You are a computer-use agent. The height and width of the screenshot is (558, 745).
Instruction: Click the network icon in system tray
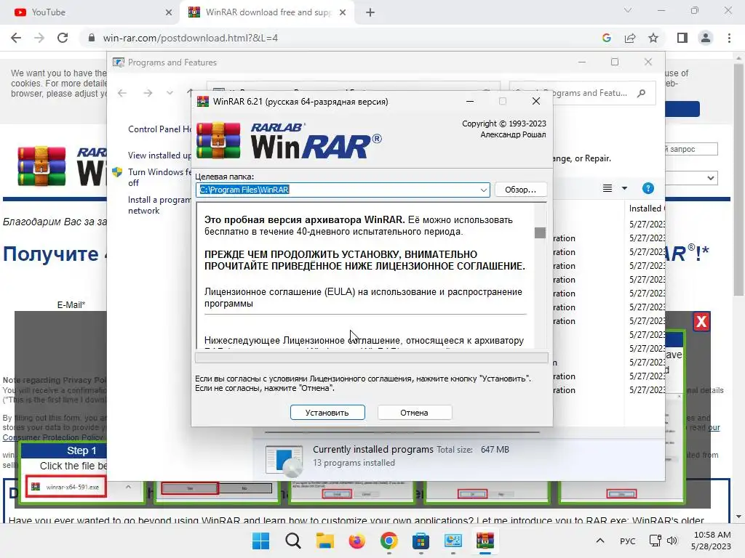click(656, 541)
